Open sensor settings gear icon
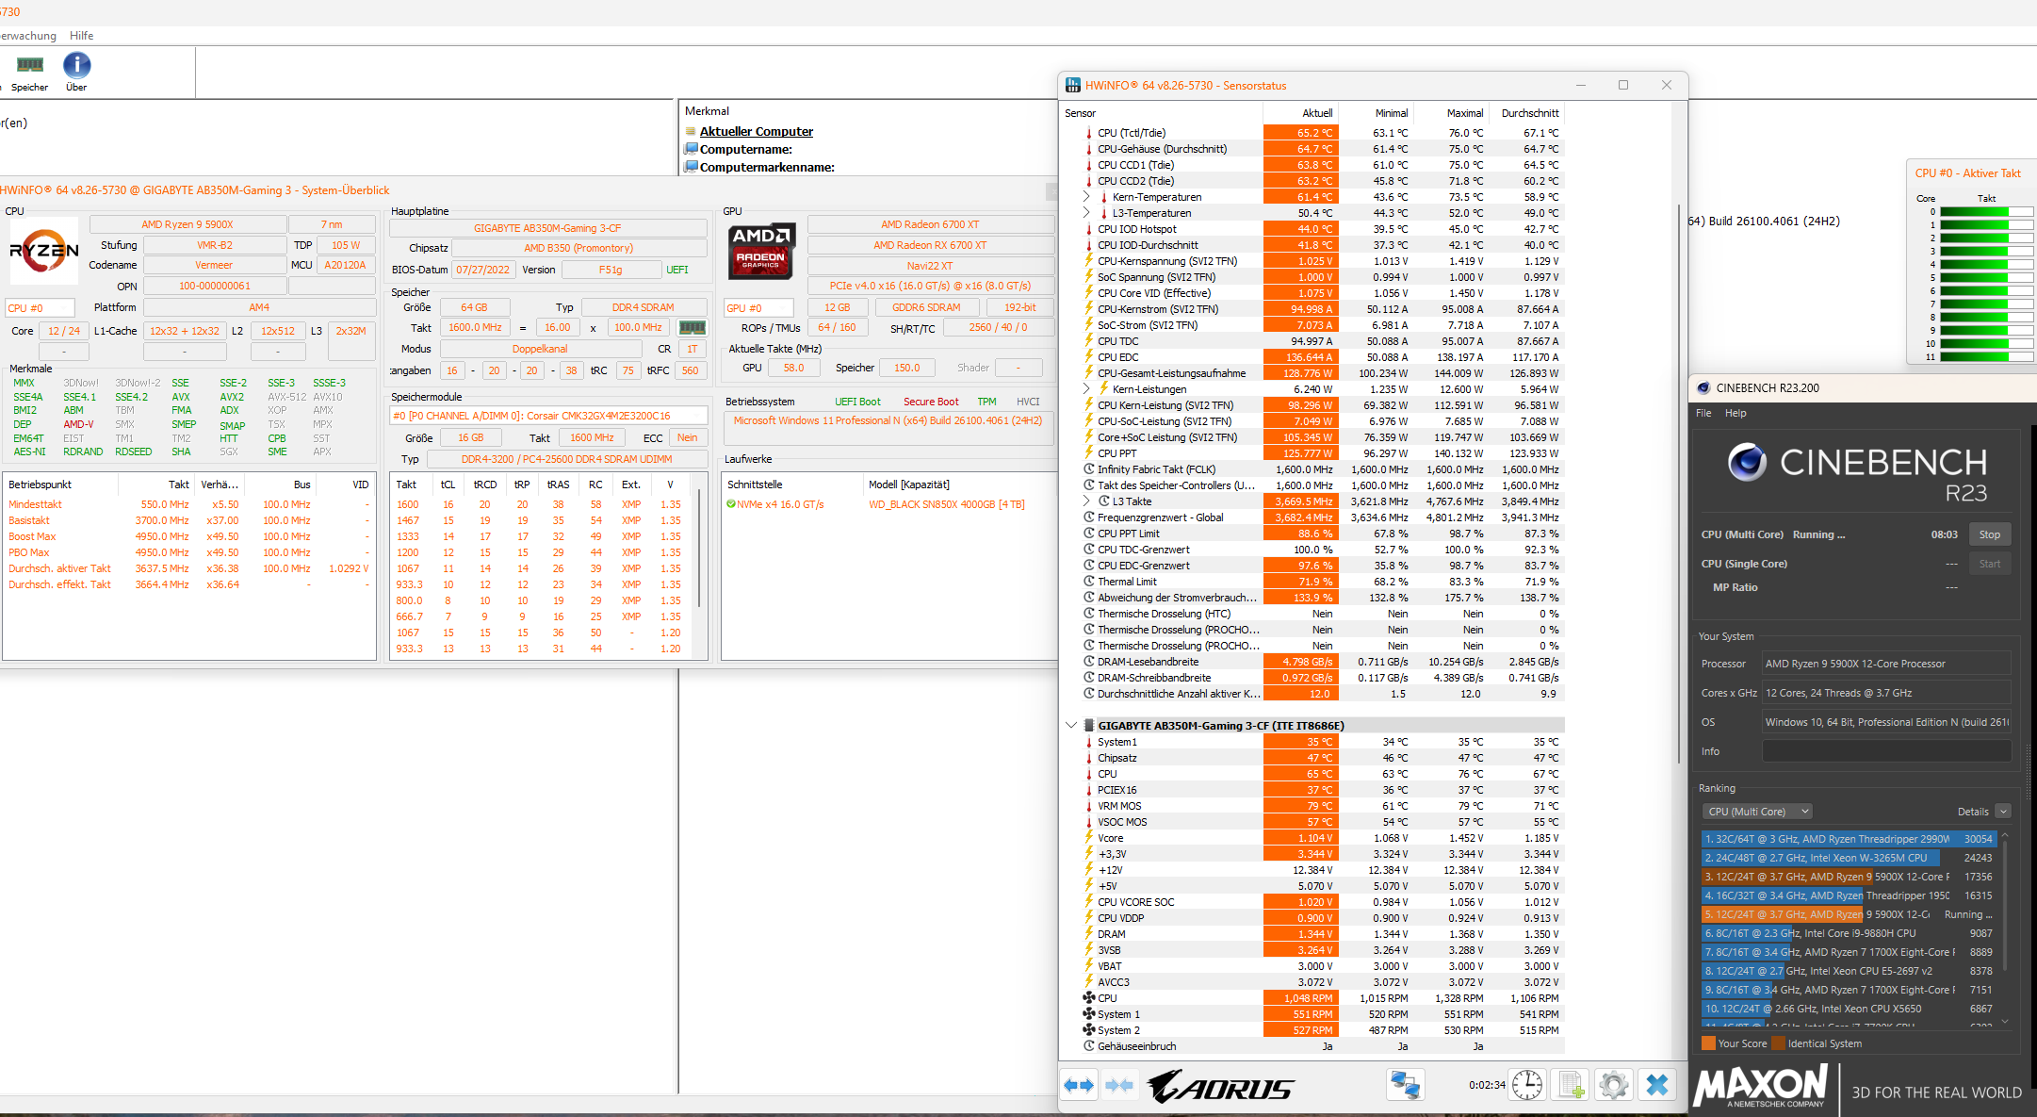Viewport: 2037px width, 1117px height. [x=1613, y=1086]
